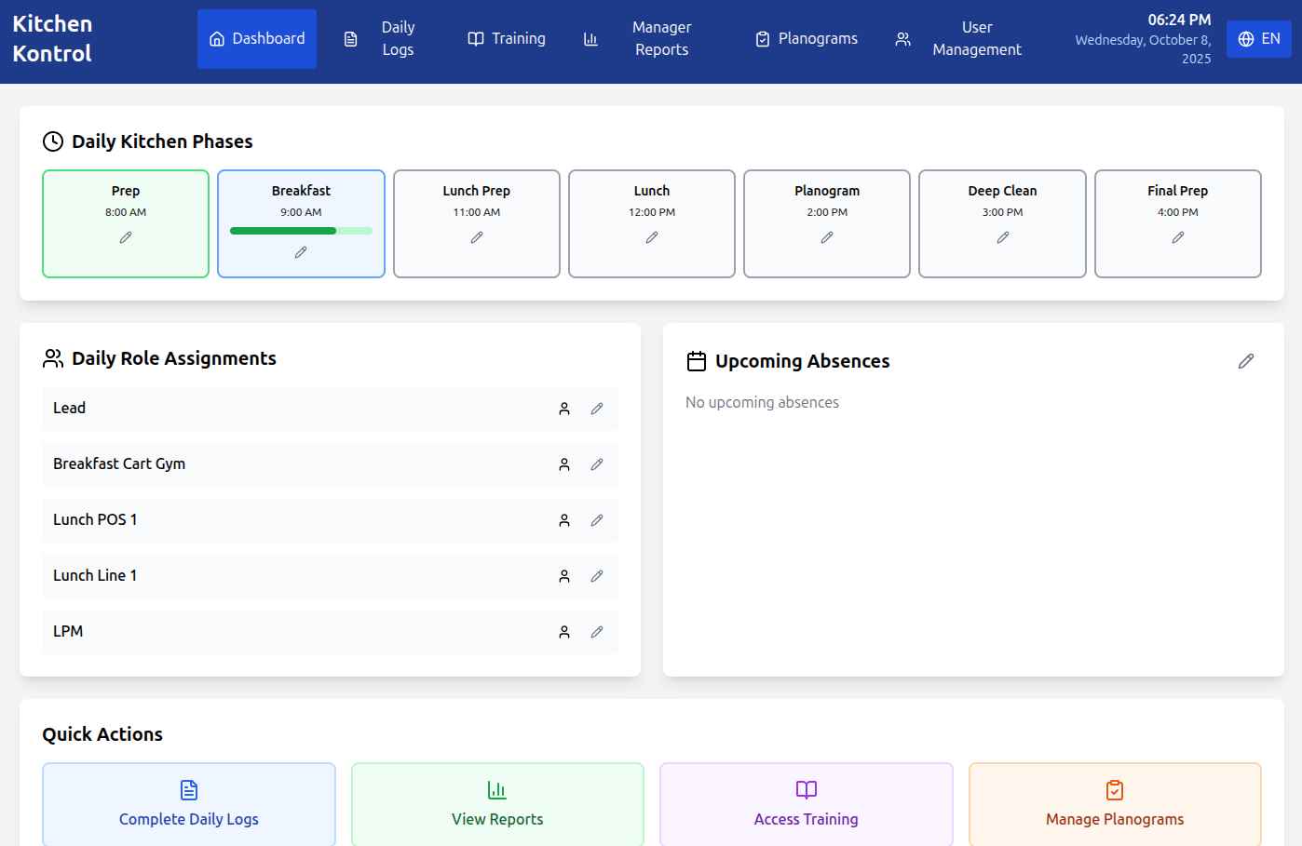Edit the Final Prep phase pencil icon
The width and height of the screenshot is (1302, 846).
1178,237
